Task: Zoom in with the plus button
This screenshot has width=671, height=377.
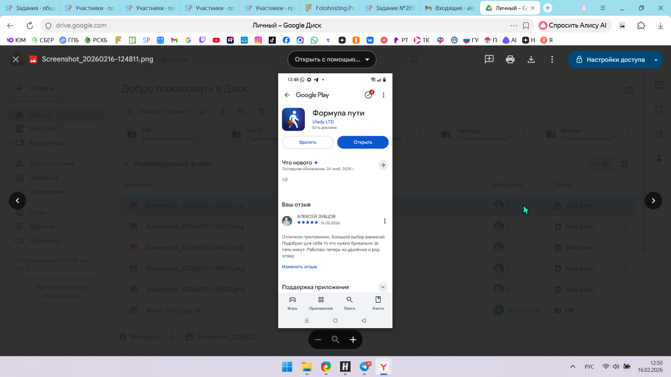Action: pos(353,340)
